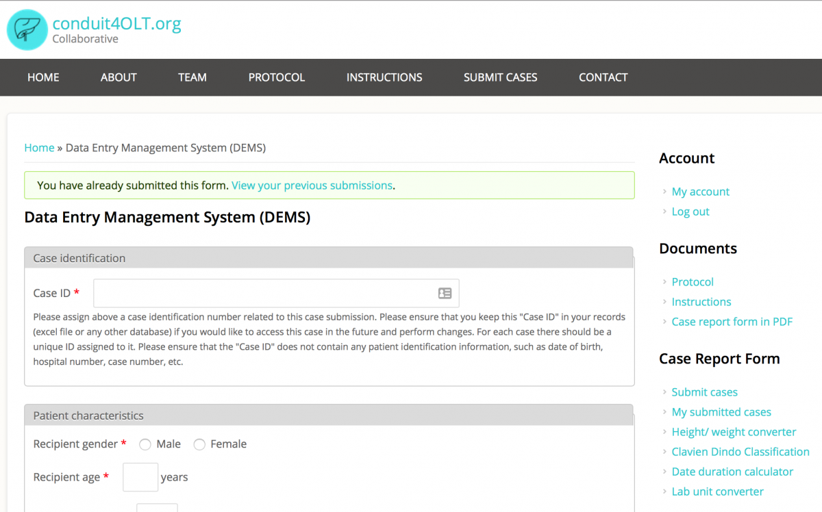Open INSTRUCTIONS from the navigation bar
This screenshot has height=512, width=822.
[x=384, y=77]
